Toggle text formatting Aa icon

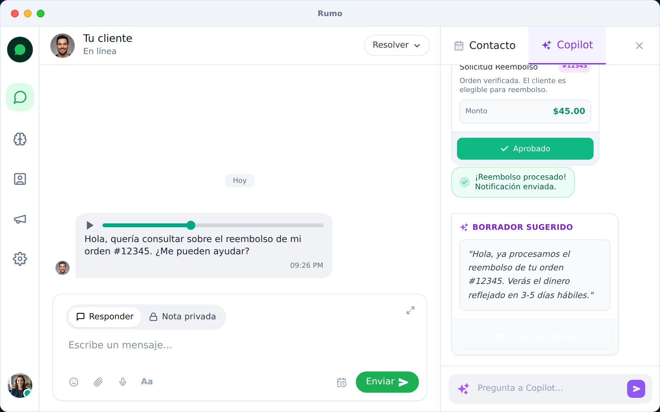coord(147,382)
